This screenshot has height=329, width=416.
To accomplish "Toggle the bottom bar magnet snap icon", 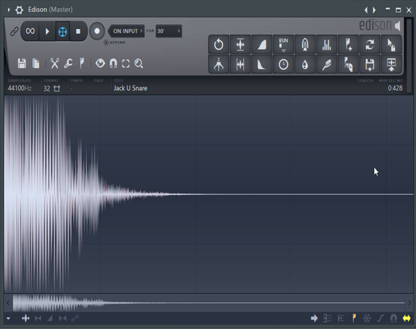I will 394,318.
